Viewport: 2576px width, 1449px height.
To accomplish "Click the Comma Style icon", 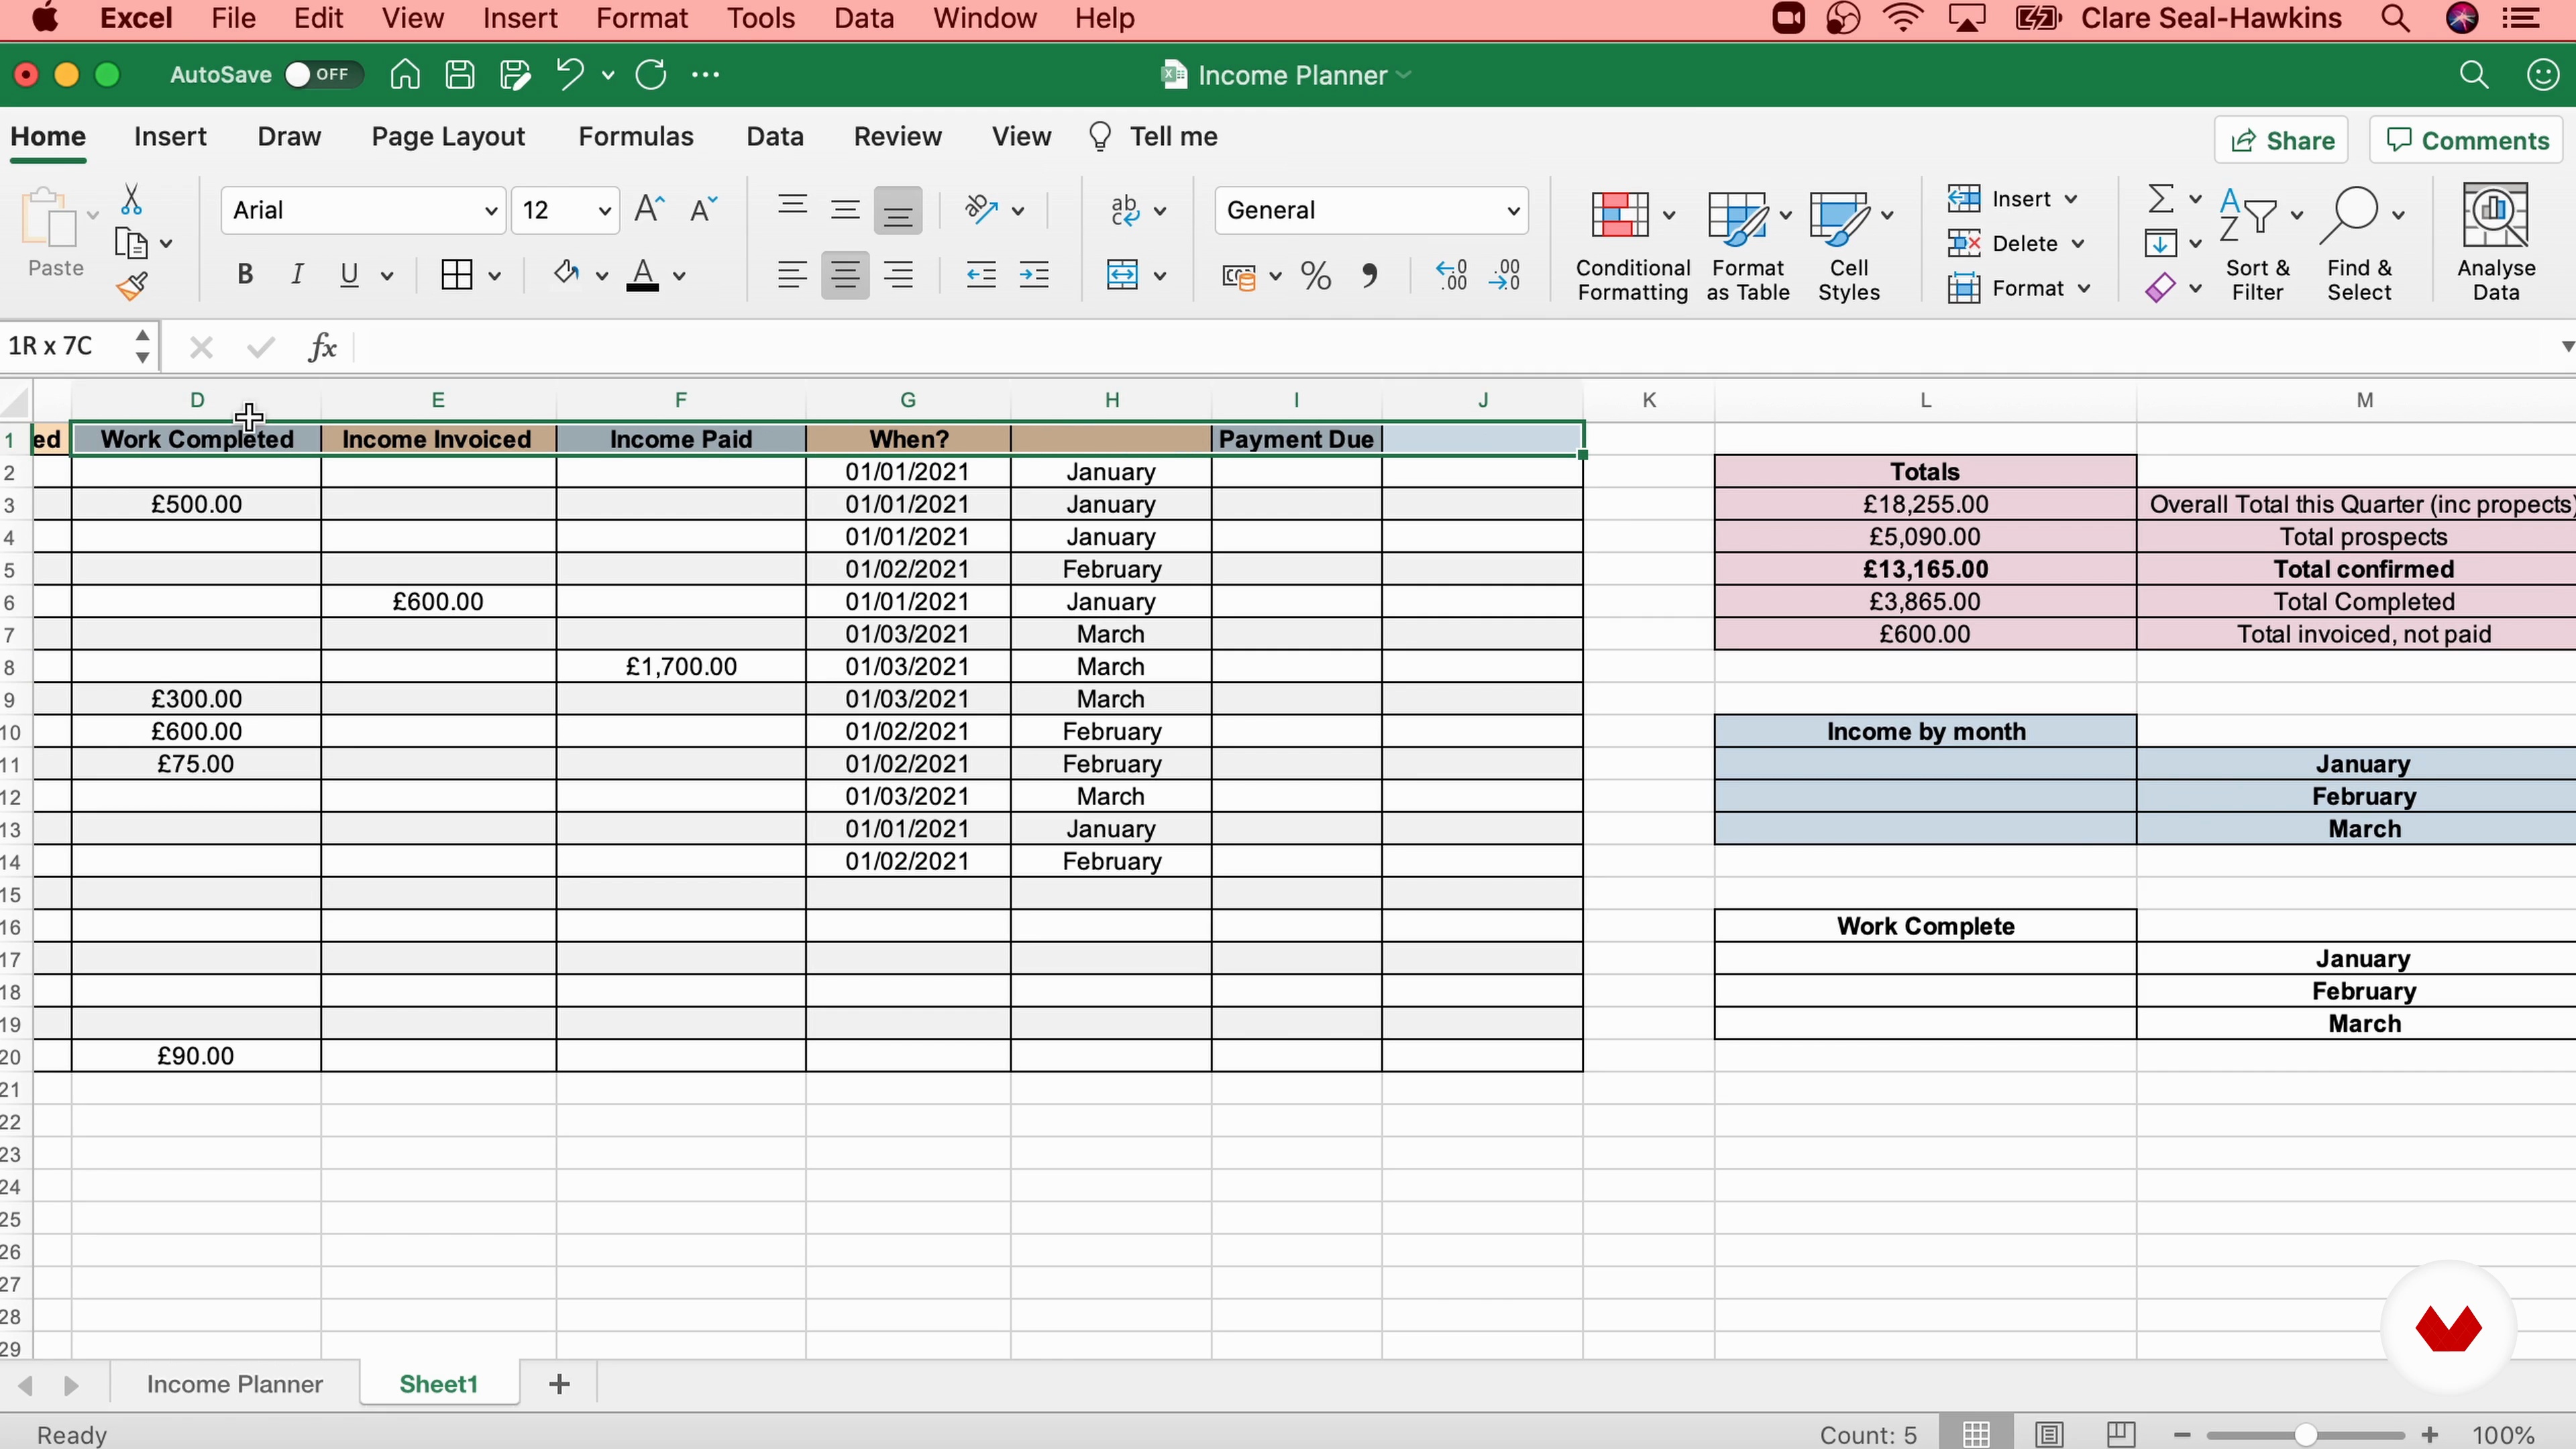I will click(1369, 275).
